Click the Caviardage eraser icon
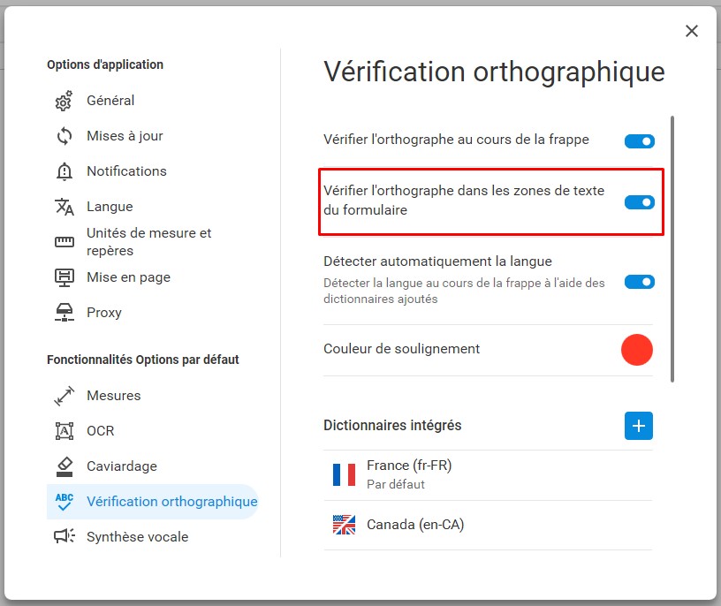Image resolution: width=721 pixels, height=606 pixels. tap(64, 466)
